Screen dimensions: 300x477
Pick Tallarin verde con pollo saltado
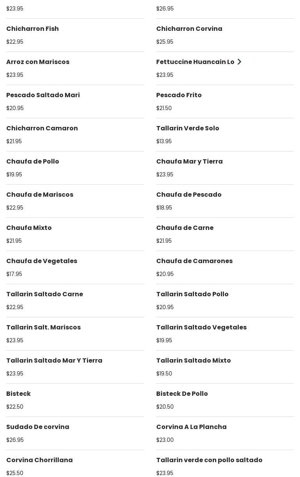[209, 460]
